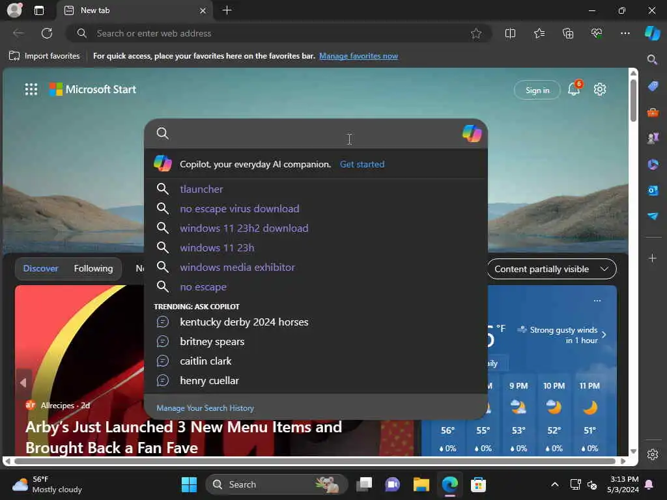Image resolution: width=667 pixels, height=500 pixels.
Task: Select the tlauncher search suggestion
Action: (316, 189)
